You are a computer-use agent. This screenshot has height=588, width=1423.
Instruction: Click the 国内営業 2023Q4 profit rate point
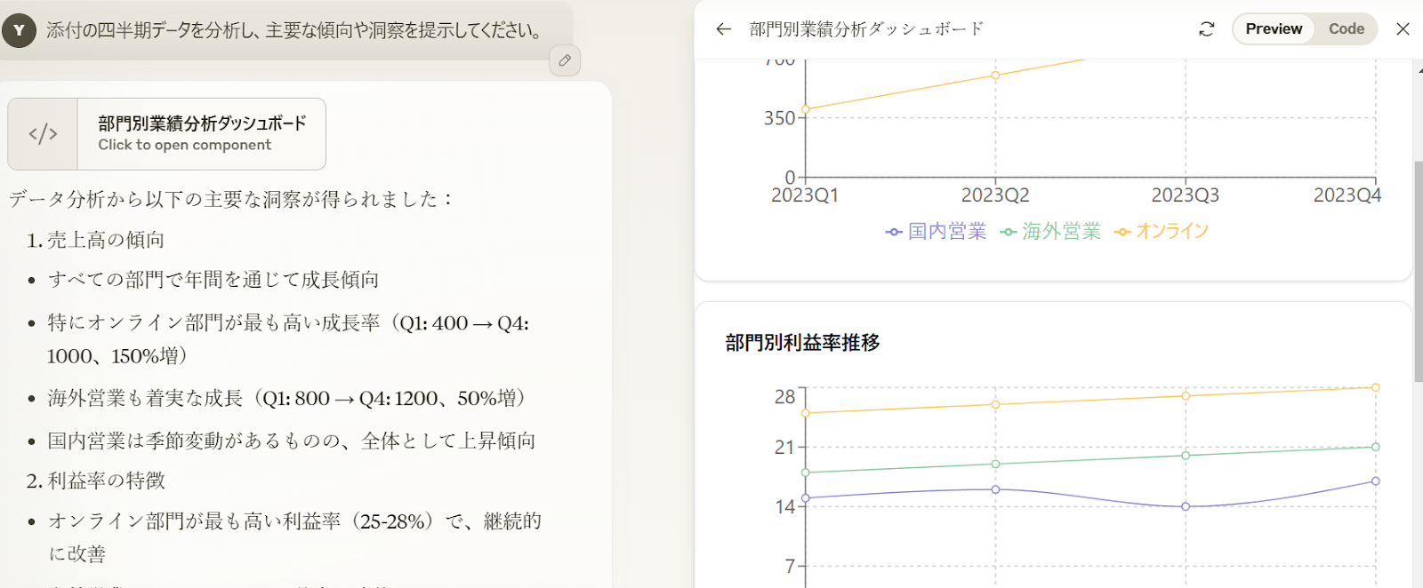1375,481
